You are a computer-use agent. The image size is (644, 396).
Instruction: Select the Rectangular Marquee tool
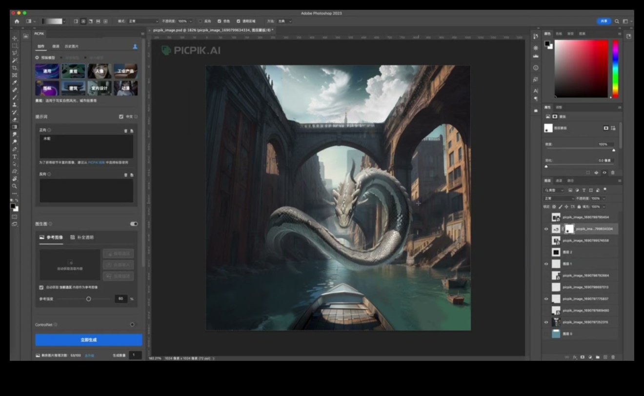(15, 45)
